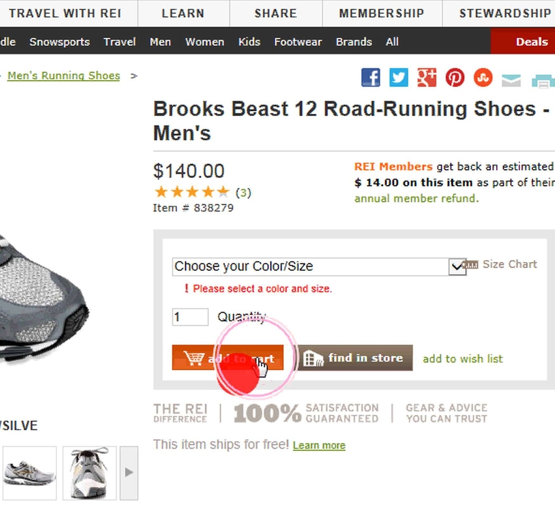This screenshot has width=555, height=511.
Task: Share via Google Plus icon
Action: pos(427,77)
